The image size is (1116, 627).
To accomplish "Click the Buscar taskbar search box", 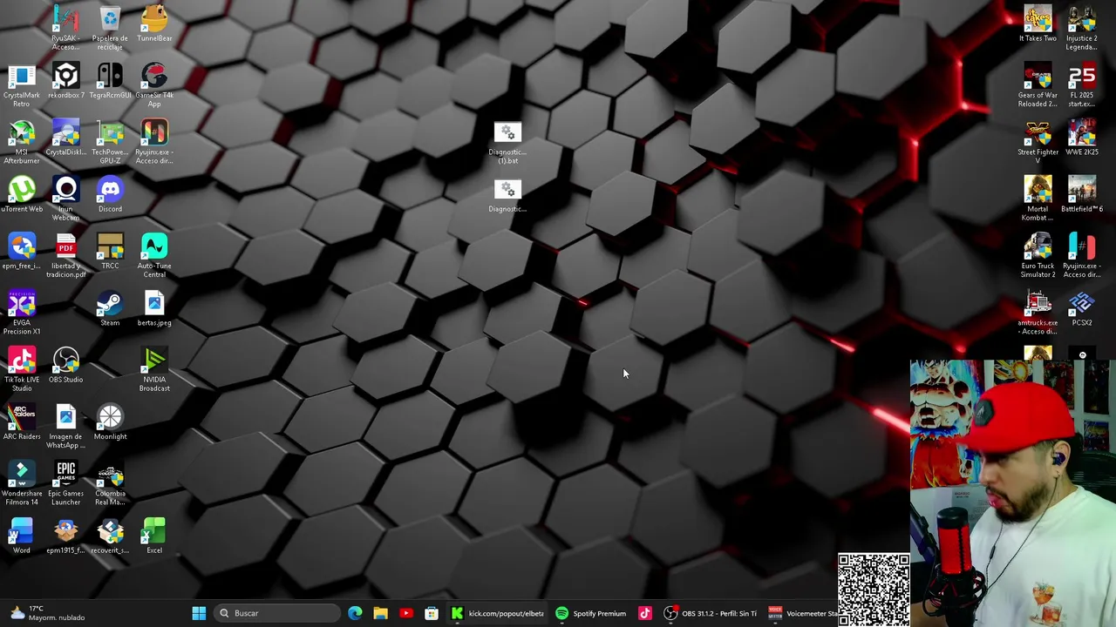I will click(277, 613).
